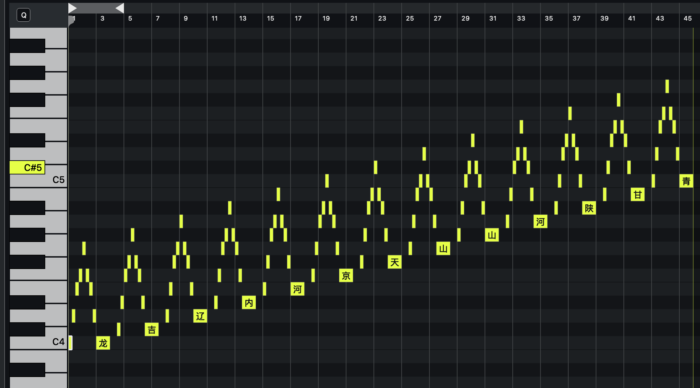Click bar 45 on the ruler
Screen dimensions: 700x388
687,18
